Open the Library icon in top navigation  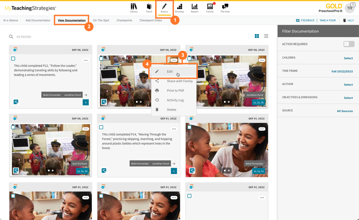(134, 8)
